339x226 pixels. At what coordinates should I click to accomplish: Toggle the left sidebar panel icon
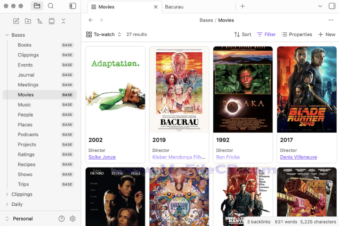coord(73,6)
